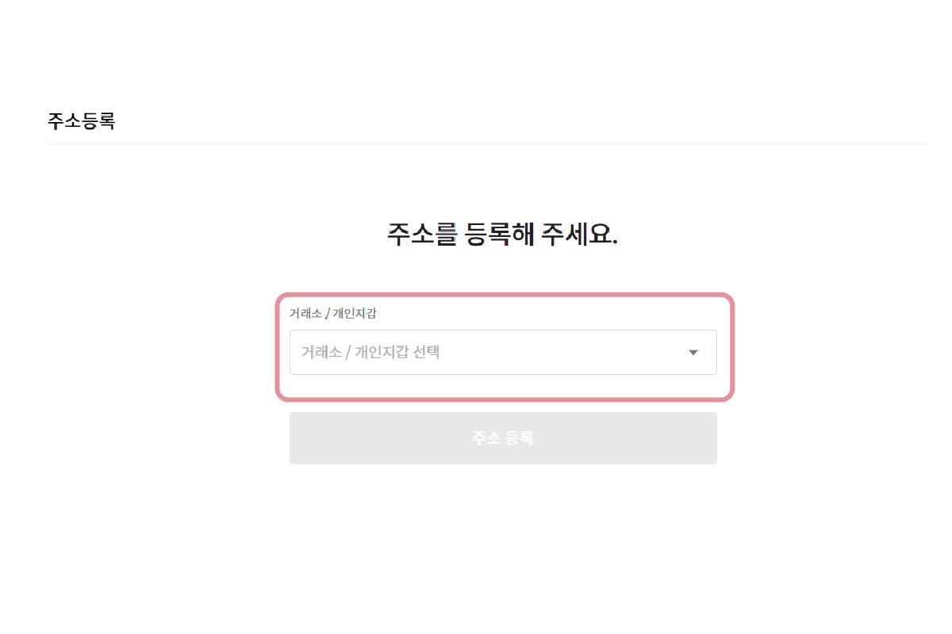Focus the 거래소 / 개인지갑 select field
952x634 pixels.
point(503,353)
